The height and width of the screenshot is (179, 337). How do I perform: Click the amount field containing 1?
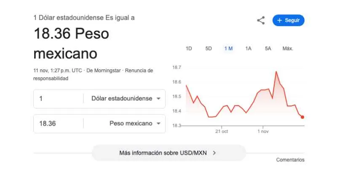pos(59,98)
